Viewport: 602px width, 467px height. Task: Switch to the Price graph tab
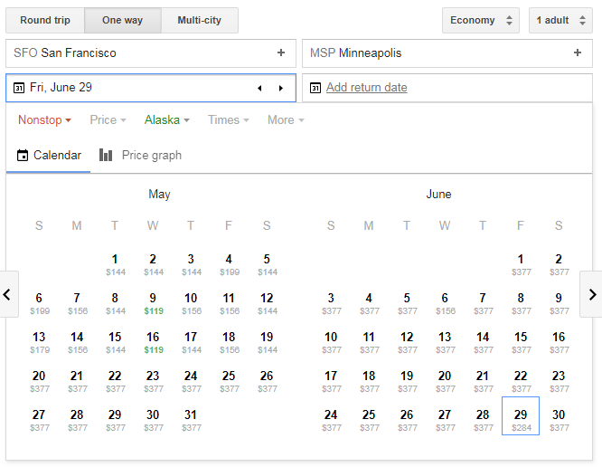(x=141, y=155)
